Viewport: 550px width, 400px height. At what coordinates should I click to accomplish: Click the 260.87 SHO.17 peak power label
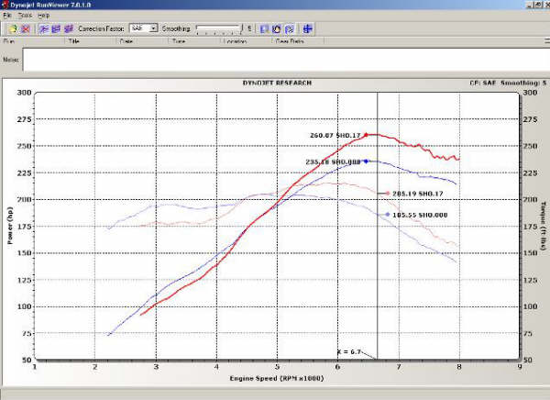tap(335, 135)
